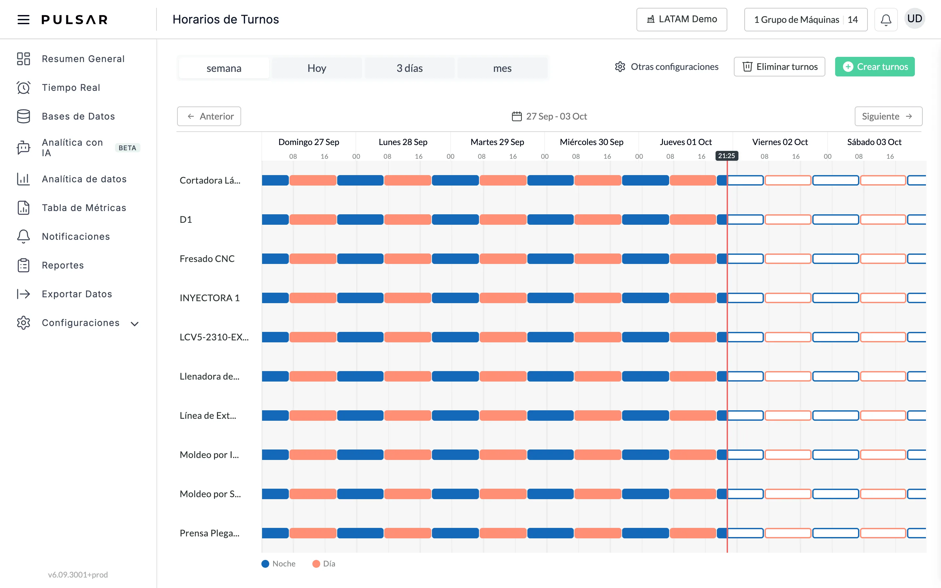Switch to the semana view tab
The image size is (941, 588).
[224, 68]
